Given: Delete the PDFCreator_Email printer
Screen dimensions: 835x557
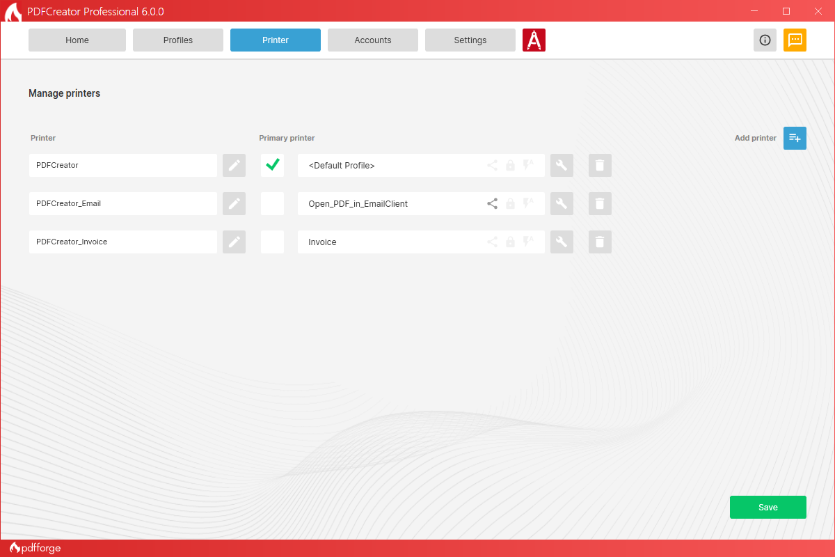Looking at the screenshot, I should tap(600, 204).
